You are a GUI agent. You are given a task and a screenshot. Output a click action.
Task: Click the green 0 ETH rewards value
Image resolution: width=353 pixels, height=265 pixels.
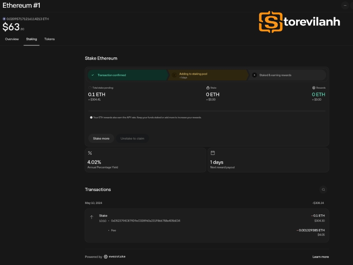point(318,95)
